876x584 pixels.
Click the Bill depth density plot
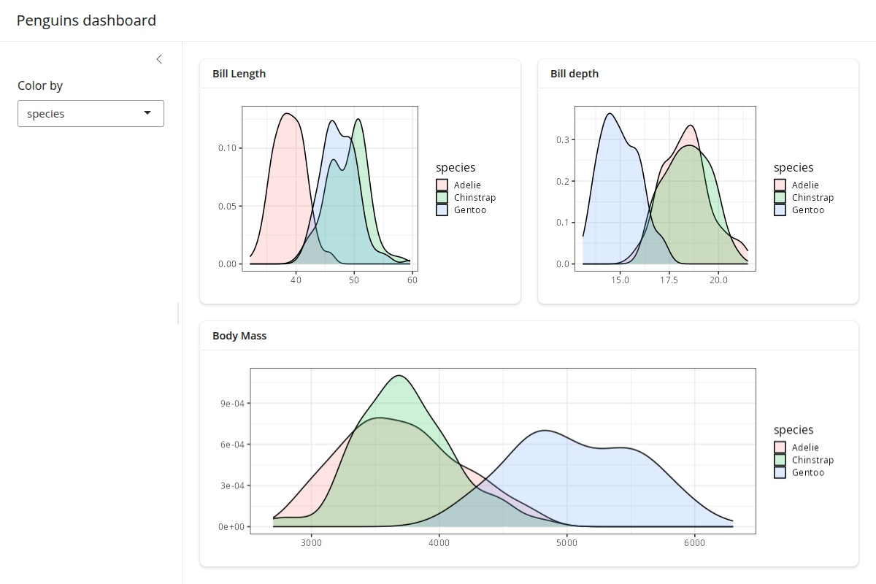click(665, 188)
